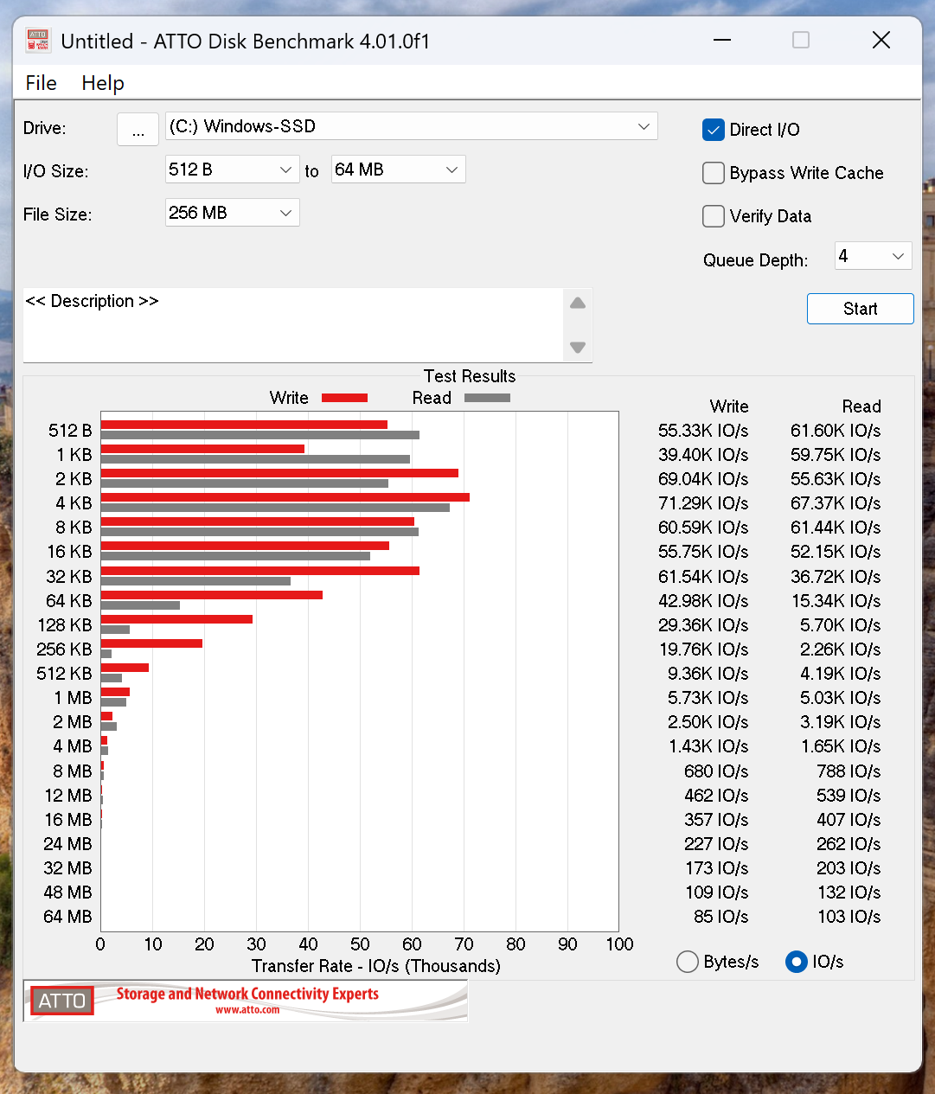Enable Bypass Write Cache
The height and width of the screenshot is (1094, 935).
[714, 173]
